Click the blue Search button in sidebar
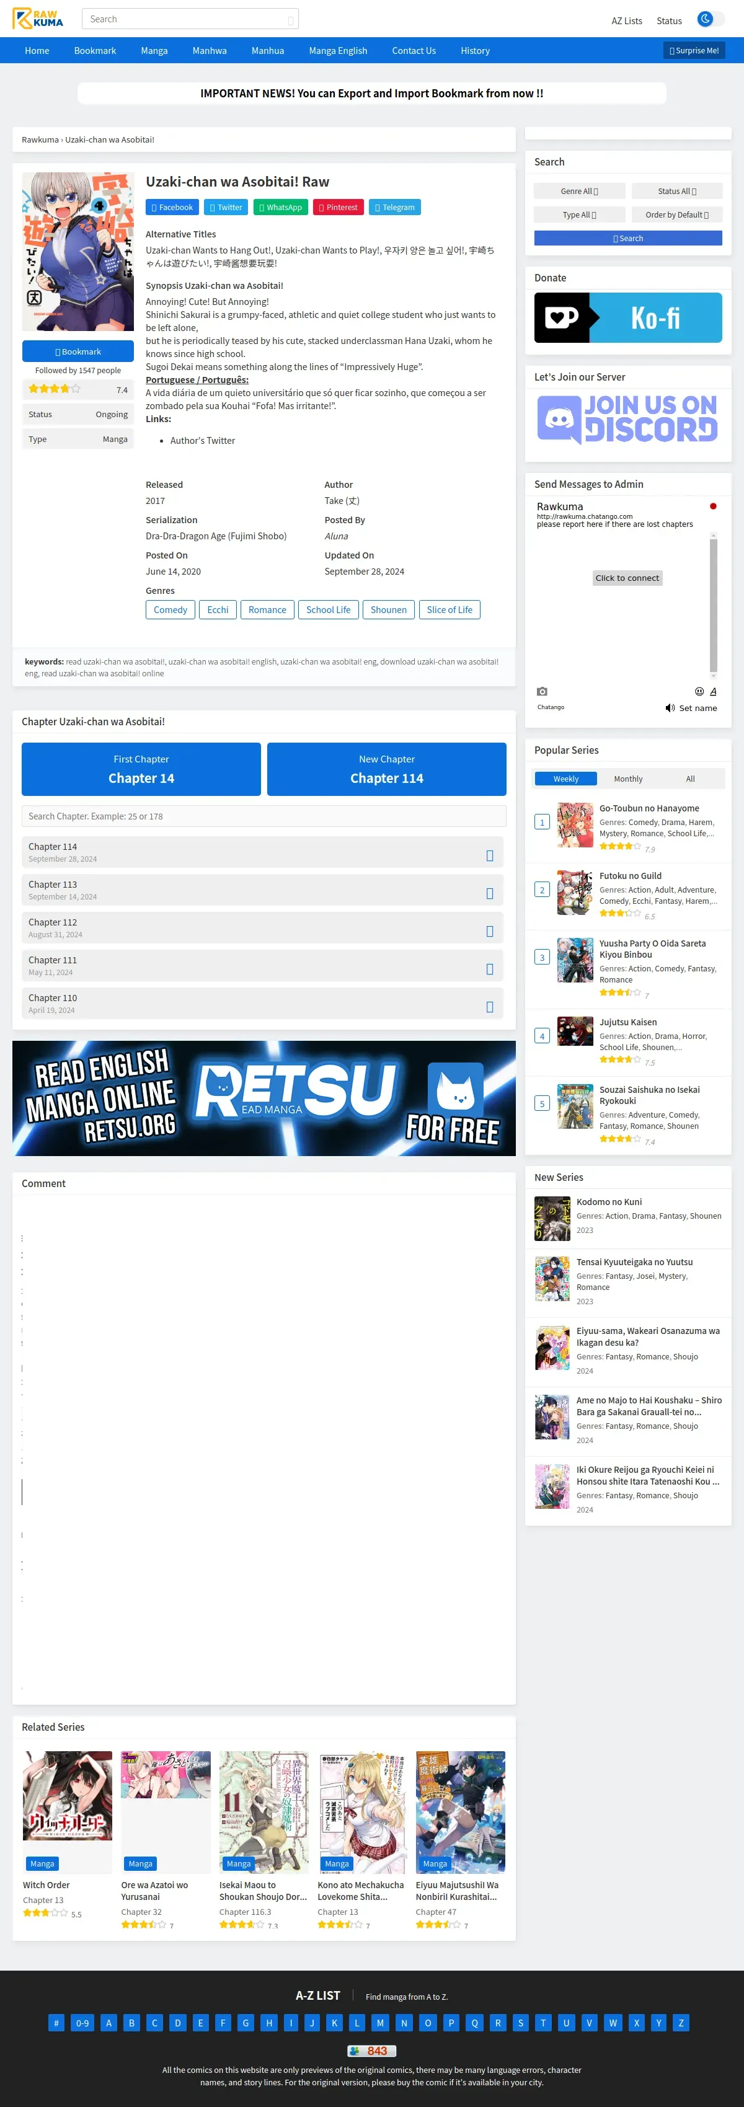 pyautogui.click(x=628, y=239)
